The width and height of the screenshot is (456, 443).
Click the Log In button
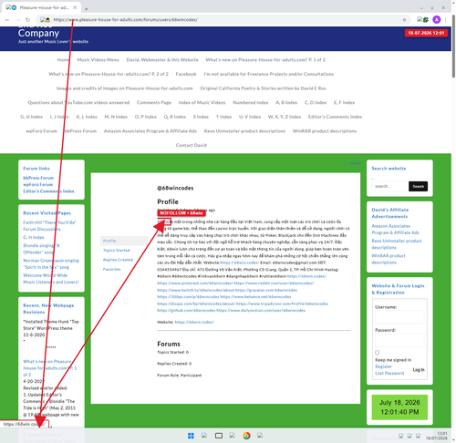(419, 370)
